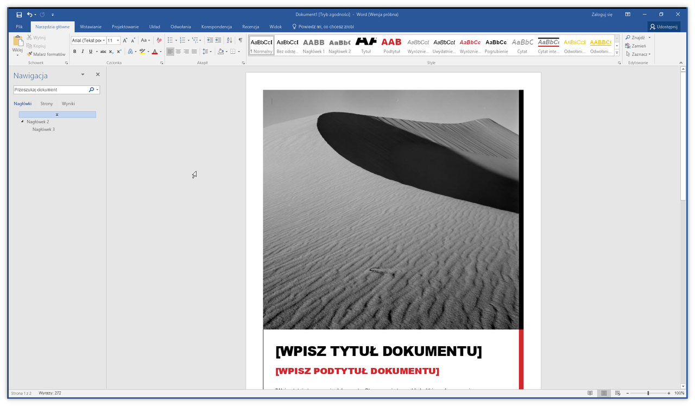Close the Nawigacja pane
Viewport: 695px width, 406px height.
tap(98, 74)
